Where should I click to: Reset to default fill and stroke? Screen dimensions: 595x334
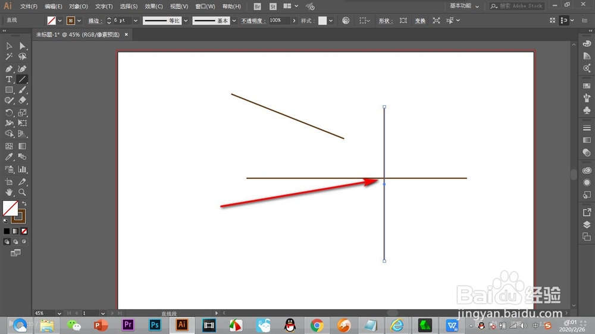[x=5, y=221]
